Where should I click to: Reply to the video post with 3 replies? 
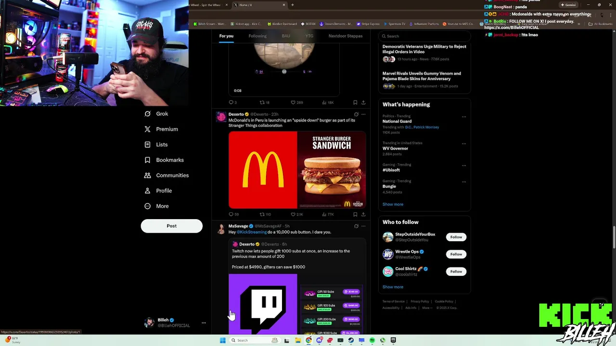coord(233,102)
